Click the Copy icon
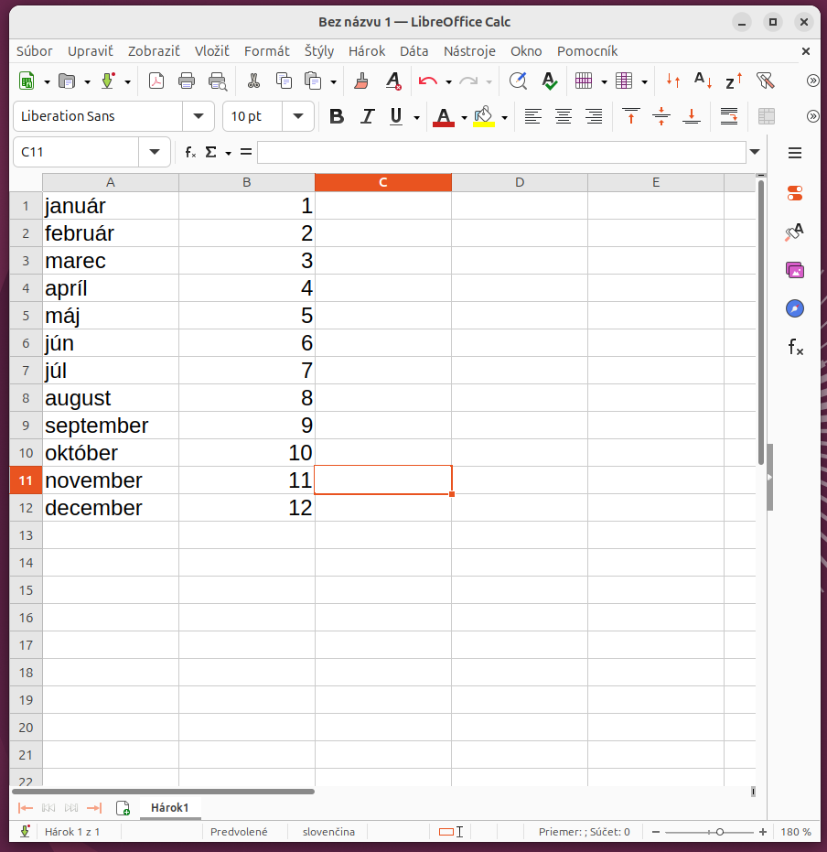827x852 pixels. tap(284, 81)
